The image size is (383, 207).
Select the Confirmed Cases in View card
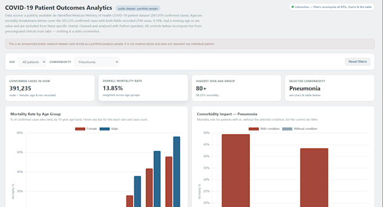tap(50, 88)
